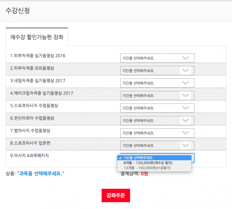Image resolution: width=232 pixels, height=209 pixels.
Task: Open period dropdown for 발마사지 수업동영상
Action: click(x=157, y=133)
